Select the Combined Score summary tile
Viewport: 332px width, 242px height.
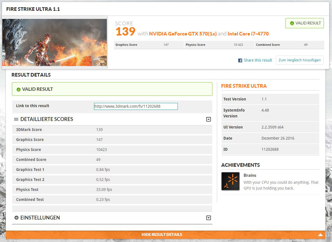coord(289,45)
